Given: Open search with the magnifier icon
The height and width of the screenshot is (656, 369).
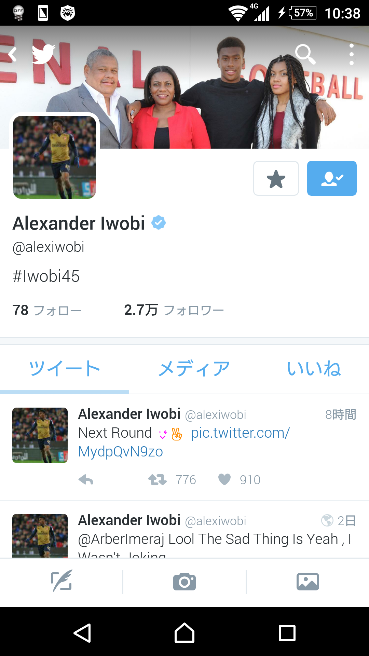Looking at the screenshot, I should [x=305, y=54].
